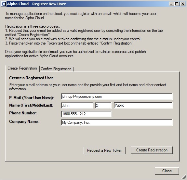Click 'Registration is a three step process:' text
This screenshot has width=187, height=180.
(x=33, y=26)
